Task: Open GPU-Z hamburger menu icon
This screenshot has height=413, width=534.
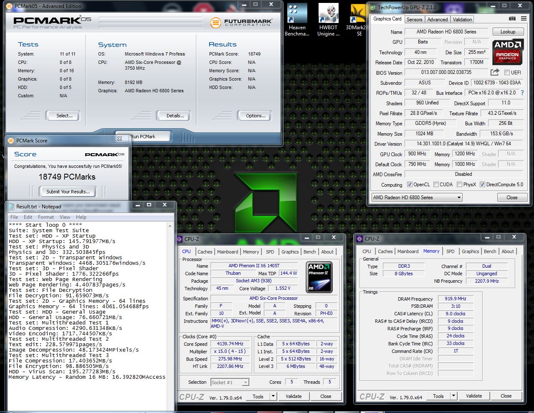Action: click(x=524, y=19)
